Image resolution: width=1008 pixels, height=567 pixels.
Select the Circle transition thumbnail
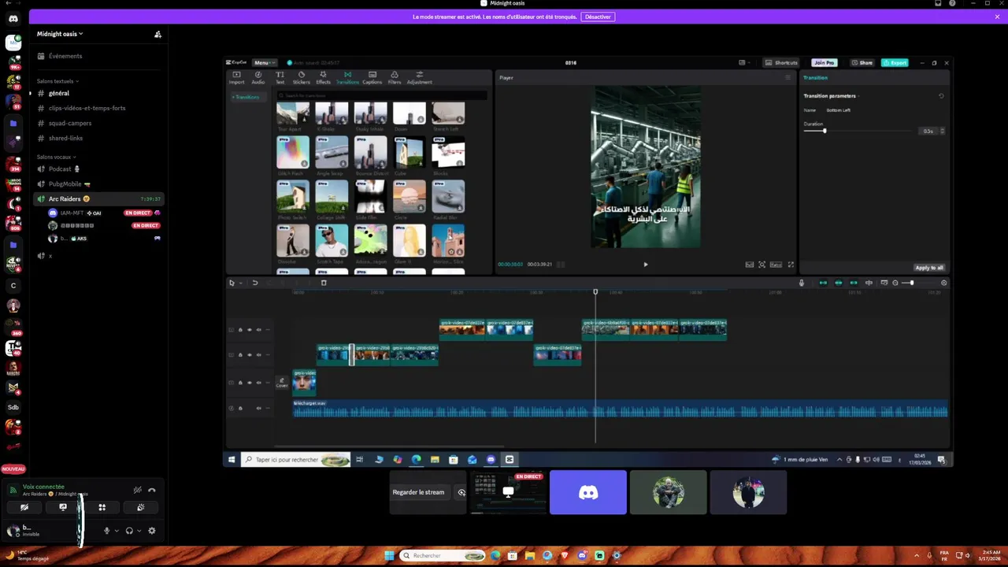point(409,196)
